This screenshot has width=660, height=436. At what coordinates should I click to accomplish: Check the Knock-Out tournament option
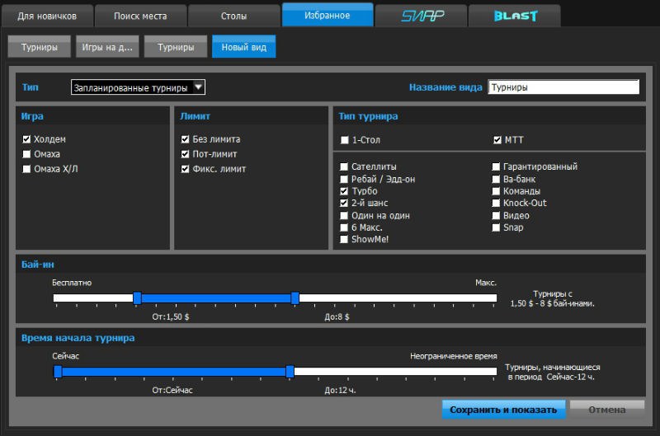tap(496, 203)
